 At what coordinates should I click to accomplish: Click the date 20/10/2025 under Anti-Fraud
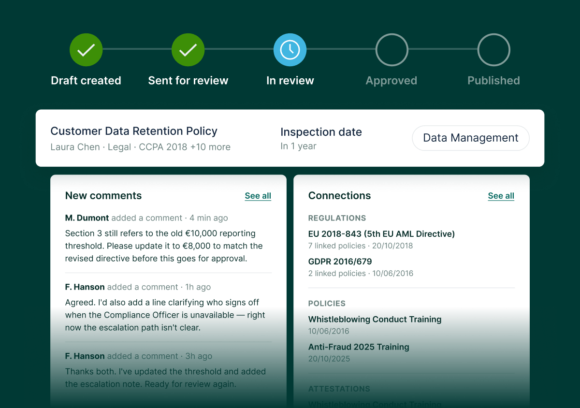pos(329,359)
